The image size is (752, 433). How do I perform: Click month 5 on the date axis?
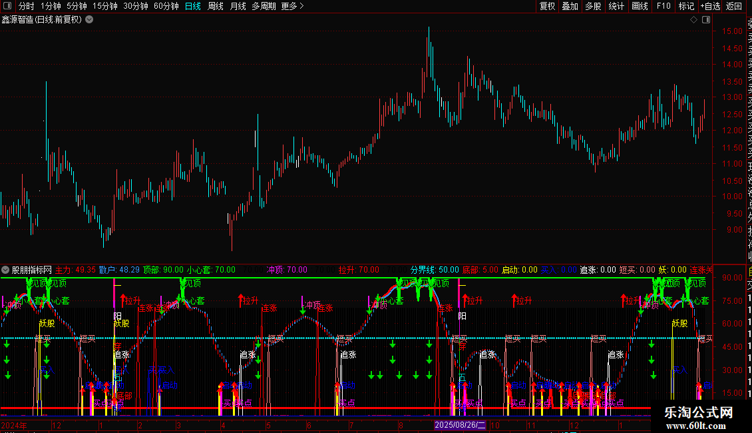click(268, 425)
